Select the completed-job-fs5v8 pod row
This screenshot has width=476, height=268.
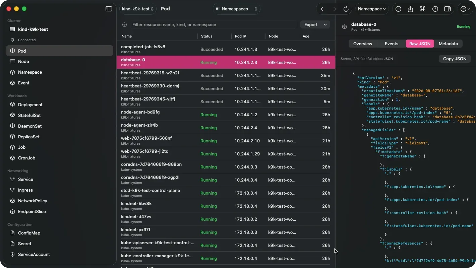[226, 49]
